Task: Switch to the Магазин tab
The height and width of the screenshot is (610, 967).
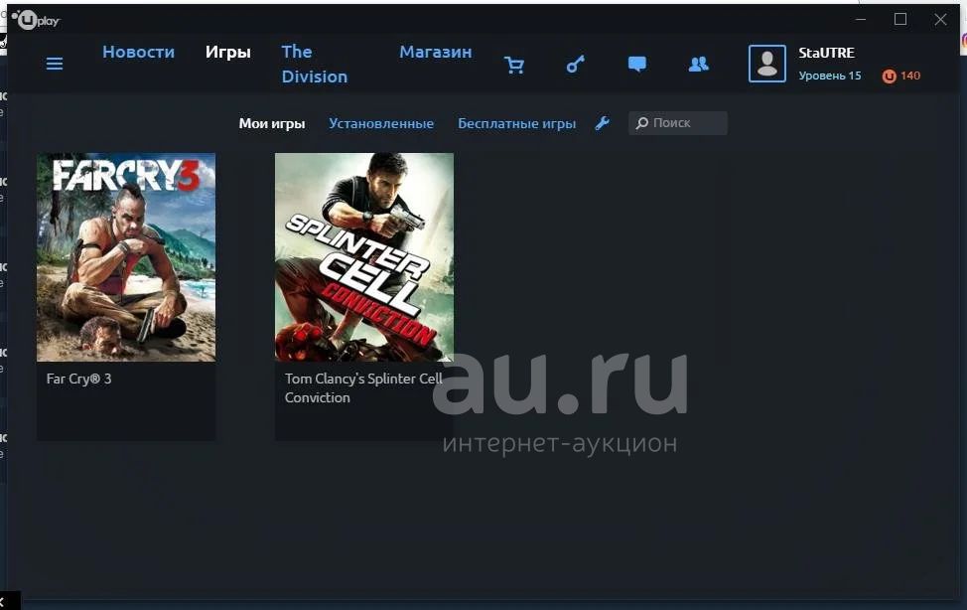Action: [436, 52]
